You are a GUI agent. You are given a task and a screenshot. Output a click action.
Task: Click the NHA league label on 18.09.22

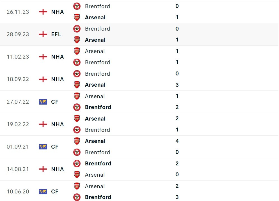click(58, 79)
